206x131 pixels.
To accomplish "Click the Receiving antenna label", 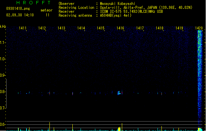I will (x=75, y=15).
